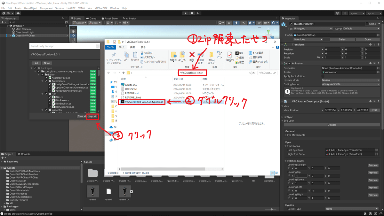The width and height of the screenshot is (384, 216).
Task: Click Explorer up one level arrow
Action: pyautogui.click(x=124, y=73)
